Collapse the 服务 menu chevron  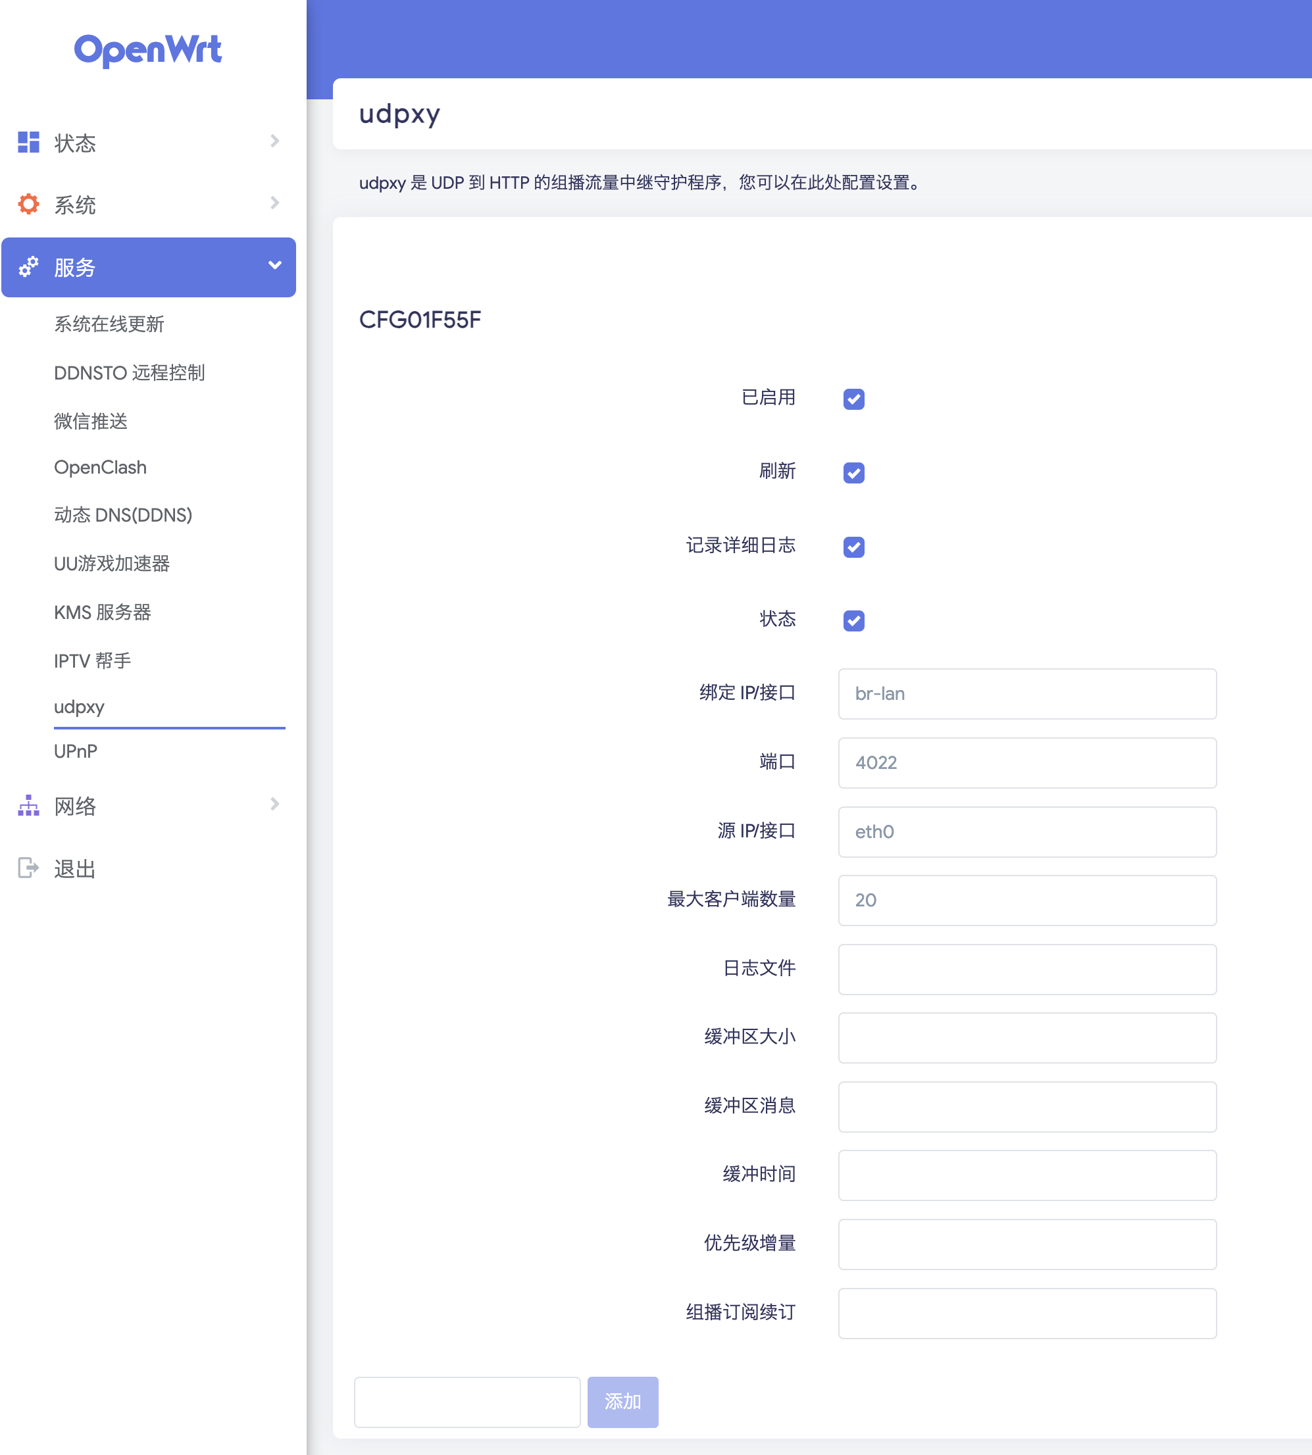[x=274, y=265]
